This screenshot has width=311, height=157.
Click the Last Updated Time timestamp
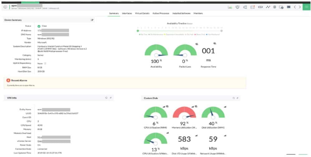[50, 153]
